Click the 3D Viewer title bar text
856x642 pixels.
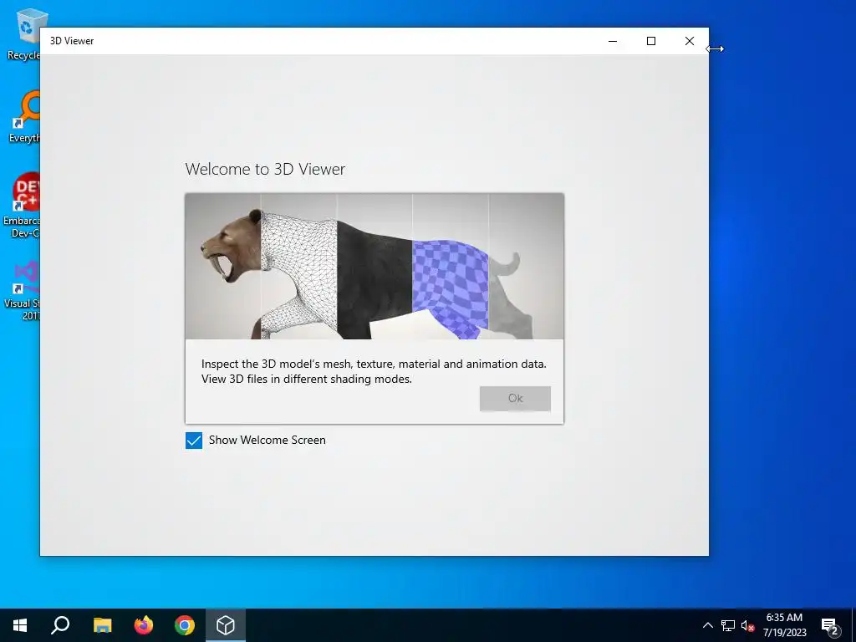point(72,41)
